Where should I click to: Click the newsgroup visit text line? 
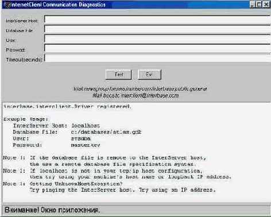coord(140,89)
